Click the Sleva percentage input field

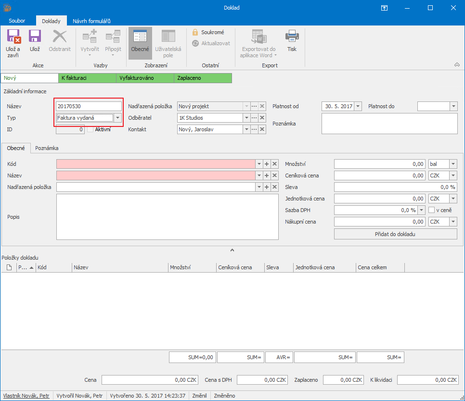click(x=396, y=187)
